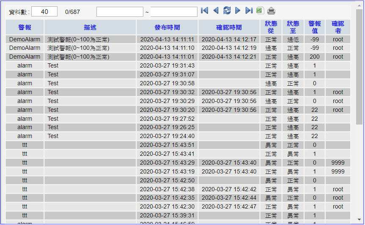Click the start date range field
The image size is (365, 225).
tap(120, 12)
